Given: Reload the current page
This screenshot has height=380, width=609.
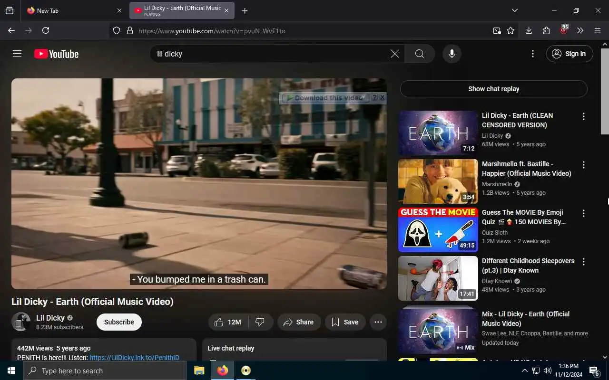Looking at the screenshot, I should (46, 30).
